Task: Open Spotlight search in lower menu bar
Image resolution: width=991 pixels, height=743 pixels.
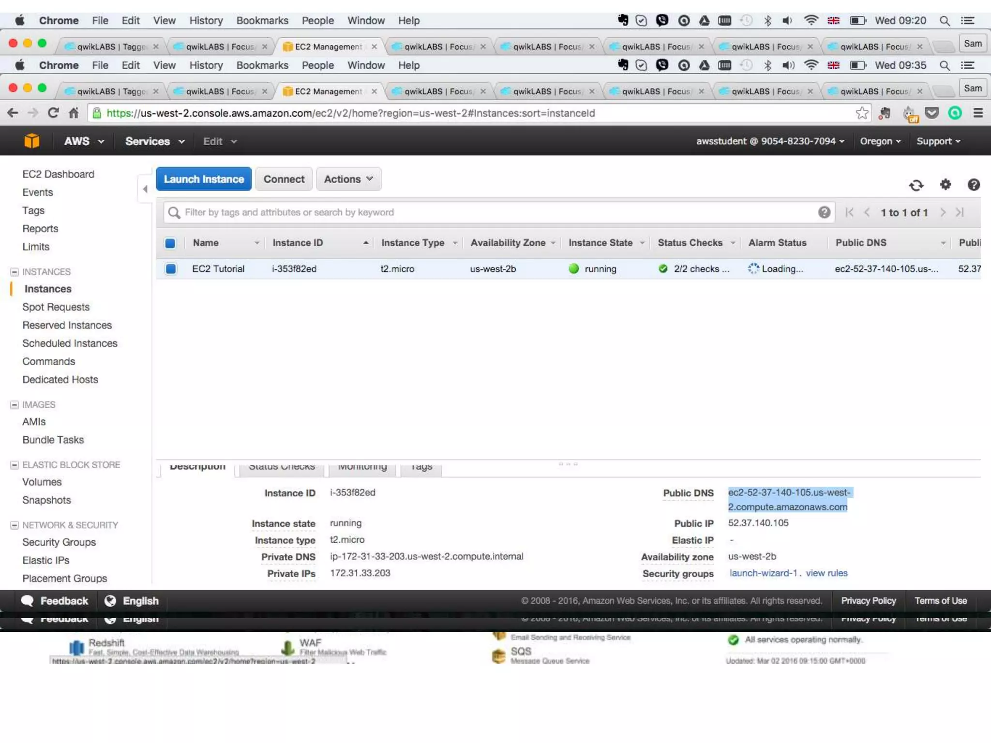Action: [944, 65]
